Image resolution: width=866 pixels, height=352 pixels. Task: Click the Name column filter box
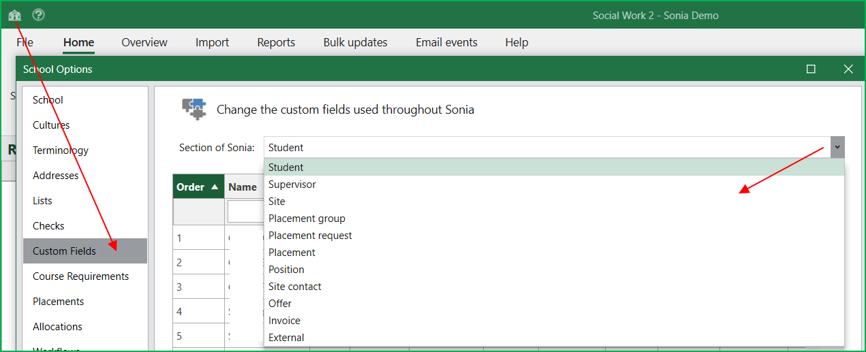coord(246,212)
